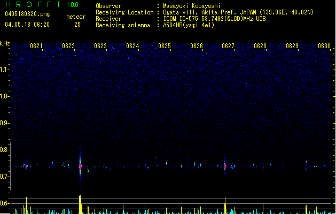This screenshot has height=214, width=336.
Task: Click the 0.6 kHz axis label
Action: [x=4, y=203]
